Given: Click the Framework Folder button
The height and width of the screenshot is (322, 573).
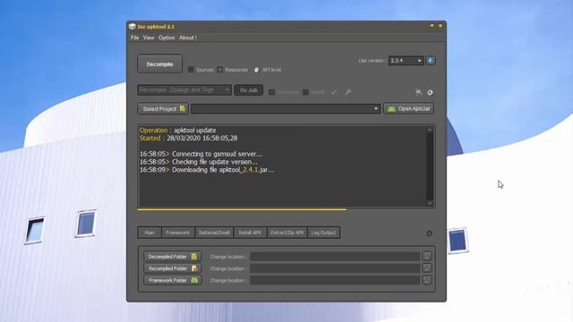Looking at the screenshot, I should [172, 280].
